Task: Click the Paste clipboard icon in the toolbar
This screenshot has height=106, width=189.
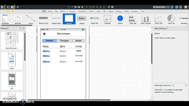Action: pos(82,7)
